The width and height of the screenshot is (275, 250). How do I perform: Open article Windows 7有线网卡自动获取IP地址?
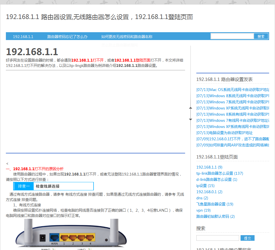[232, 120]
